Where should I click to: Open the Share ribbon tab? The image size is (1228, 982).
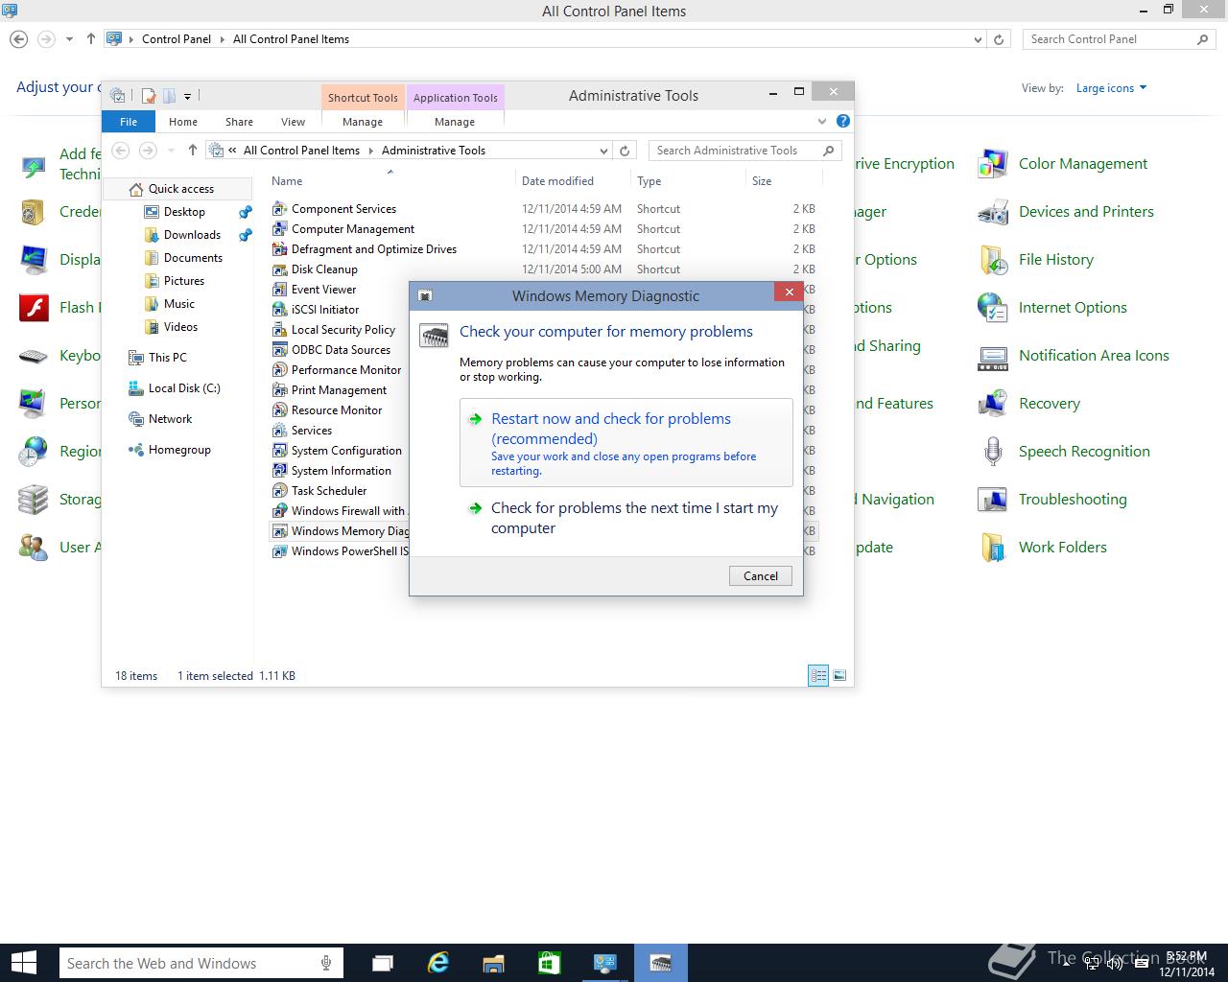(x=239, y=122)
